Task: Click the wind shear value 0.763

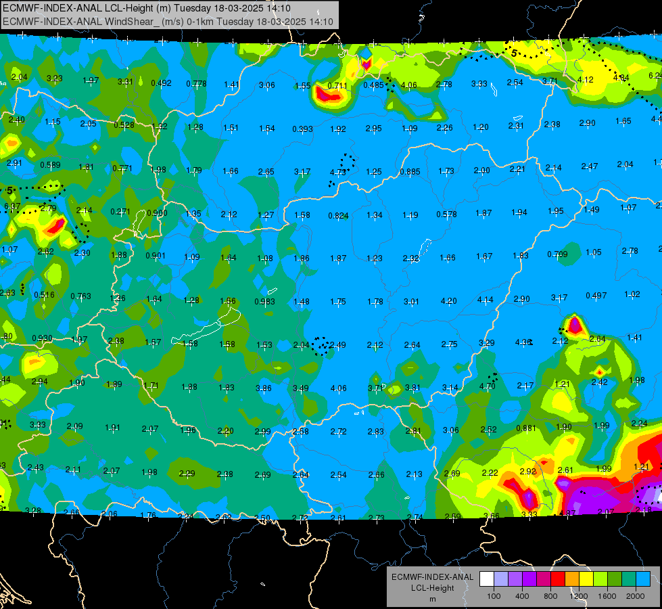Action: (80, 296)
